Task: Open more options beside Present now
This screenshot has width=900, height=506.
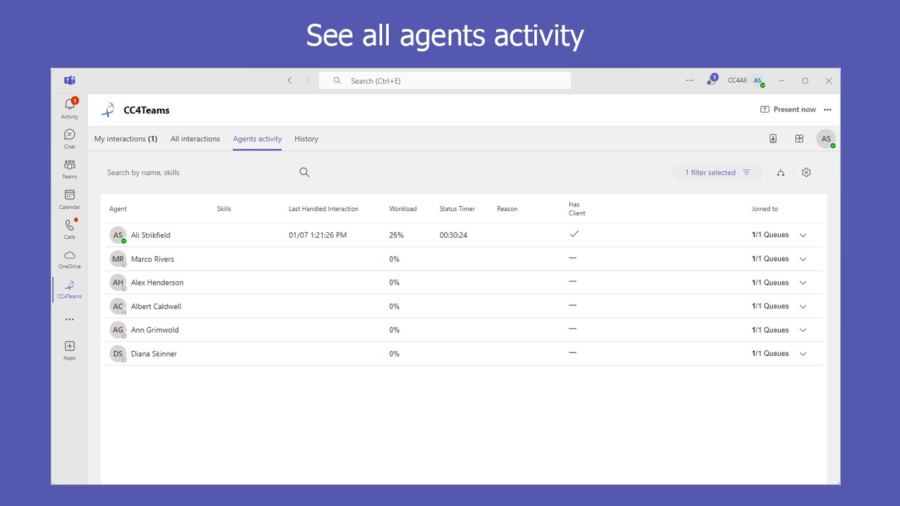Action: [x=828, y=109]
